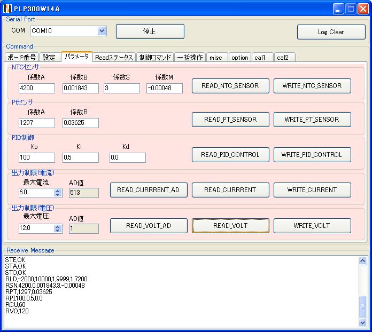Decrease 最大電圧 with the down spinner arrow

(58, 231)
